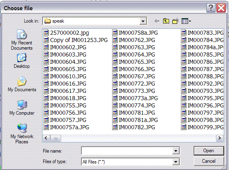The width and height of the screenshot is (229, 170).
Task: Select file IM000602.JPG
Action: click(x=65, y=47)
